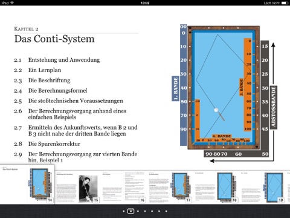Open section 2.1 Entstehung und Anwendung

[57, 60]
